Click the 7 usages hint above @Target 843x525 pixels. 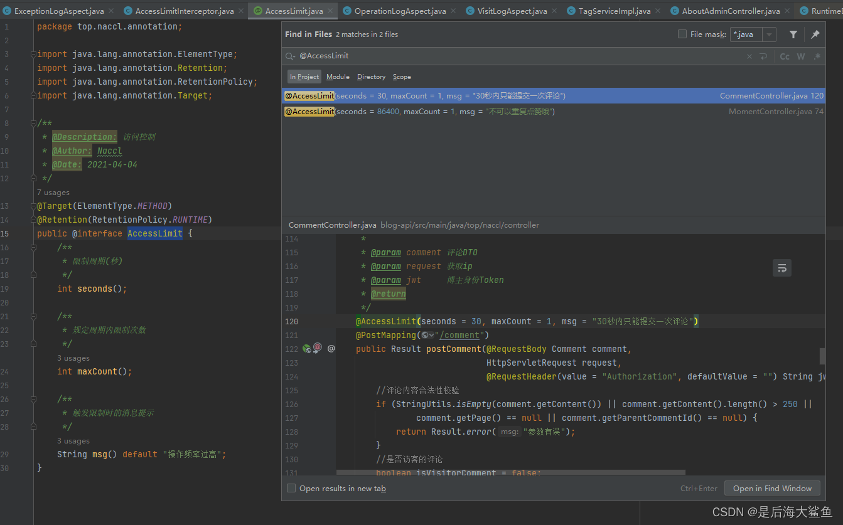point(53,193)
